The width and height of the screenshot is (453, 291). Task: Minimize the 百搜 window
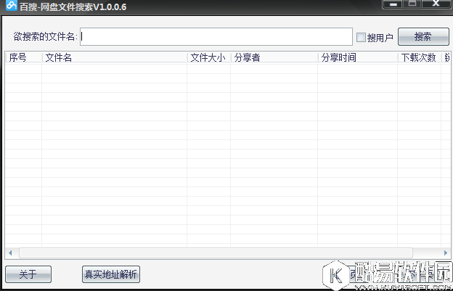click(x=393, y=4)
